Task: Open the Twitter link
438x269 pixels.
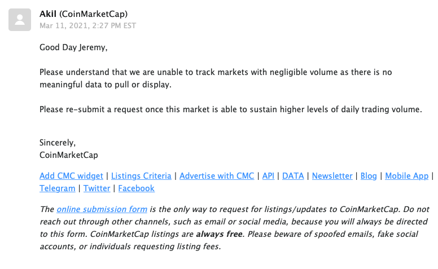Action: coord(97,188)
